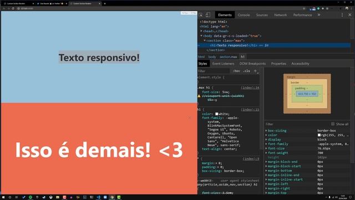Screen dimensions: 355x200
Task: Activate the inspect element picker icon
Action: pos(201,15)
